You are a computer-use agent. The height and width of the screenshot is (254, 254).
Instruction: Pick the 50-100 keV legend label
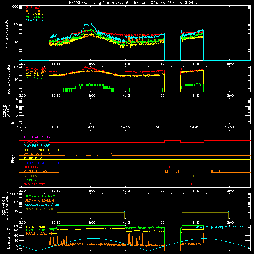point(36,20)
